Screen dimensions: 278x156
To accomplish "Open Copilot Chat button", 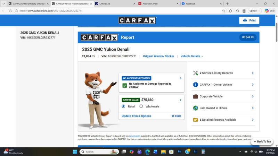I will [270, 11].
